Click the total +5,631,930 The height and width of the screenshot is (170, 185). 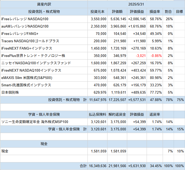point(137,166)
